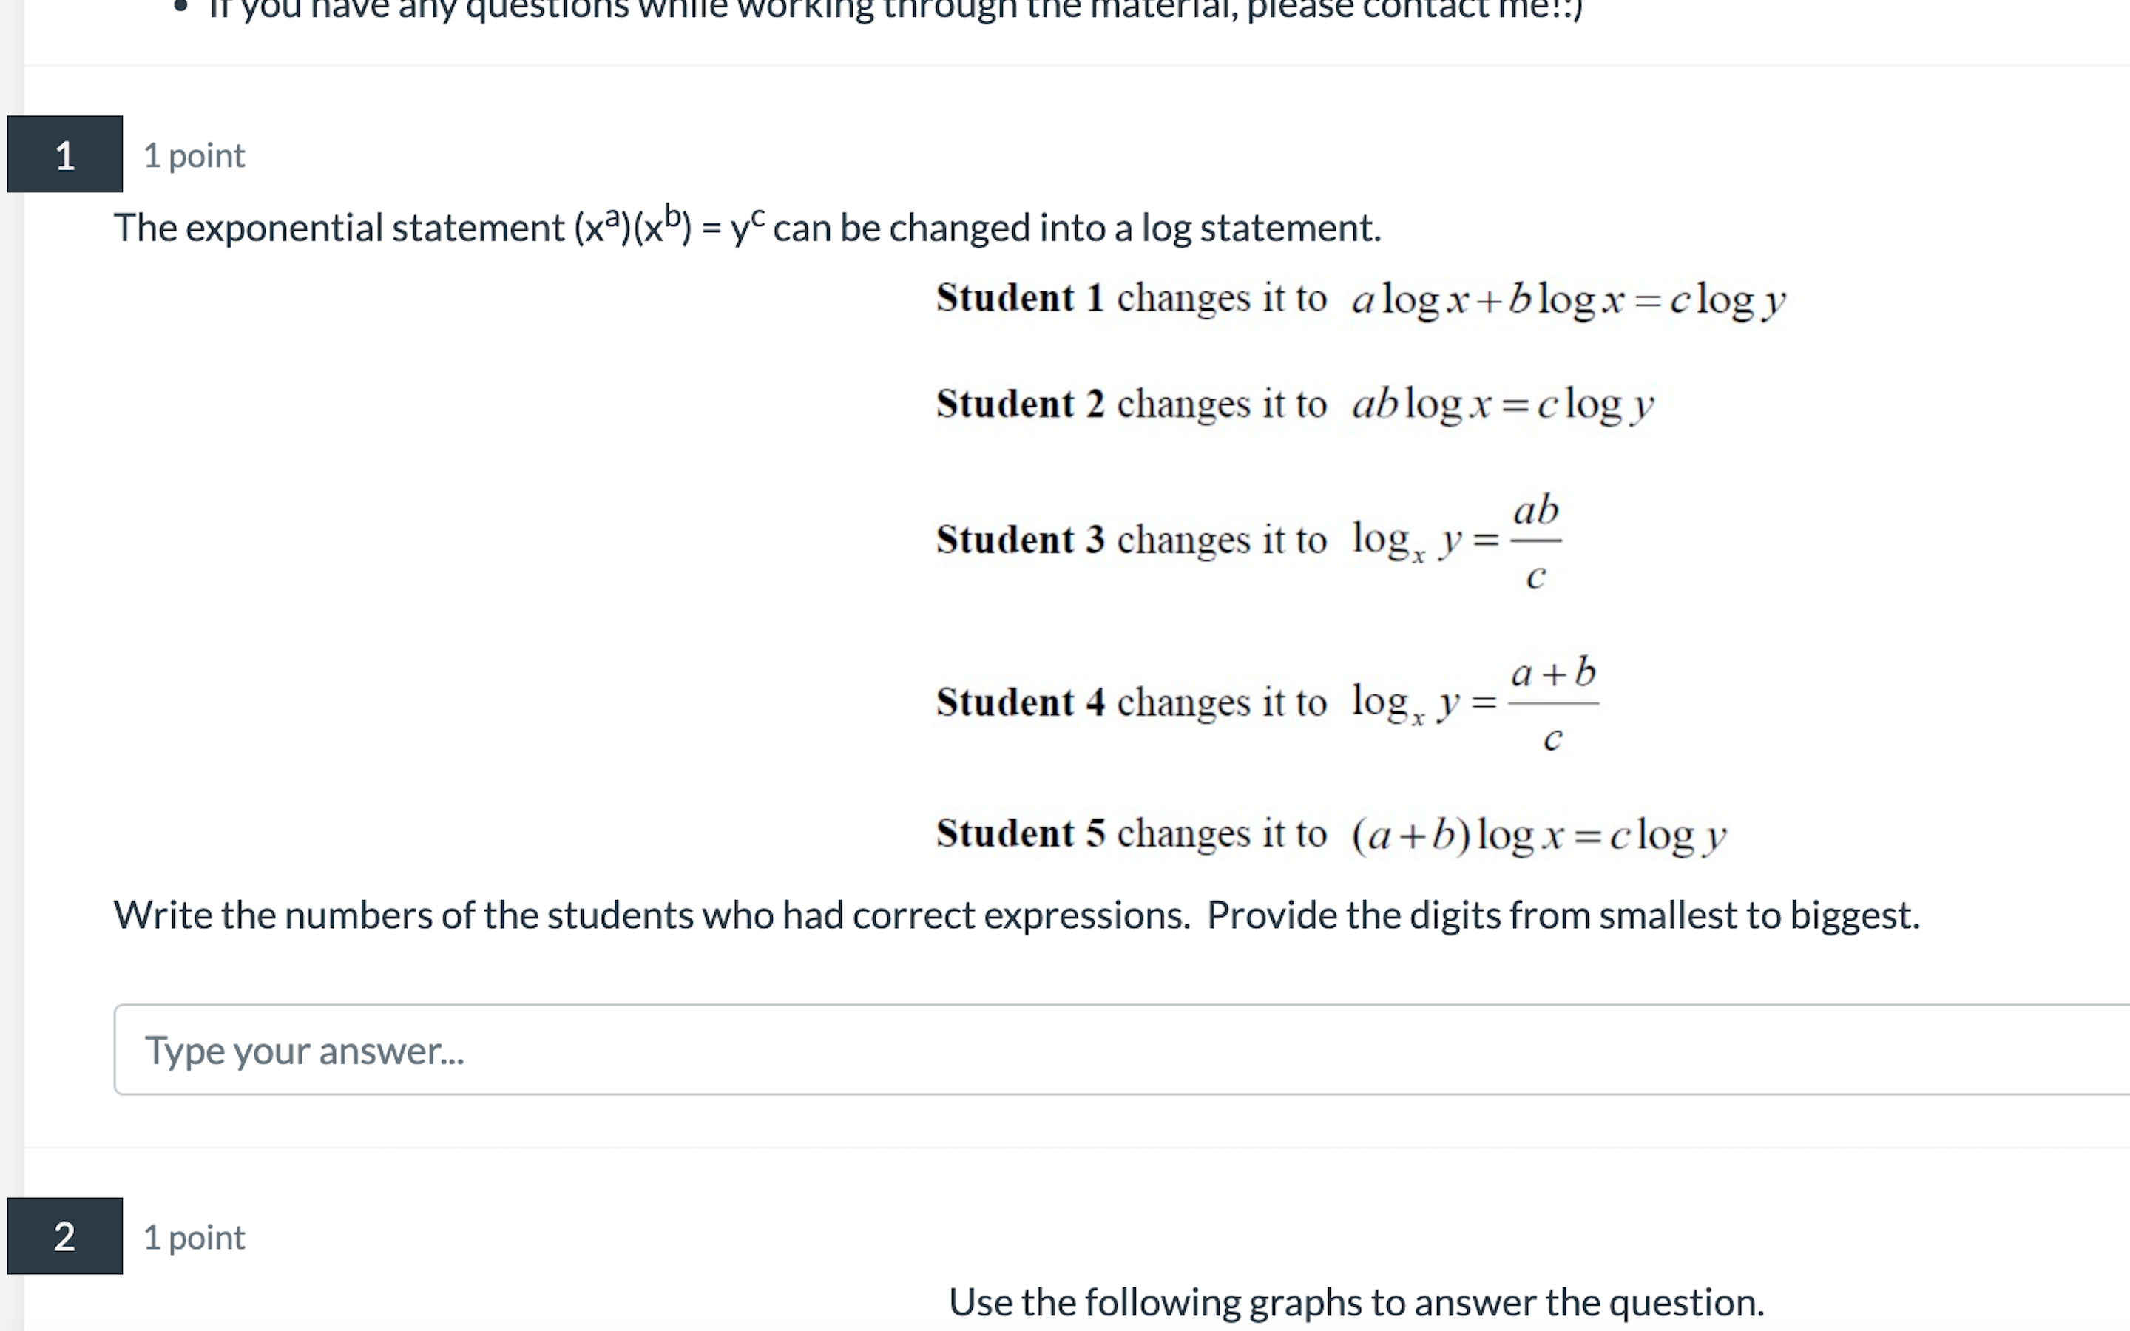2130x1331 pixels.
Task: Click the left edge scrollbar track
Action: pyautogui.click(x=13, y=616)
